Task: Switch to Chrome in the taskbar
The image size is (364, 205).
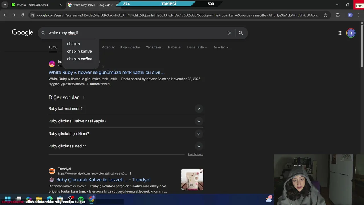Action: pyautogui.click(x=91, y=199)
